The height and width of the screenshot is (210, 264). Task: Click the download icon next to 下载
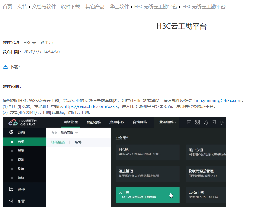click(5, 67)
